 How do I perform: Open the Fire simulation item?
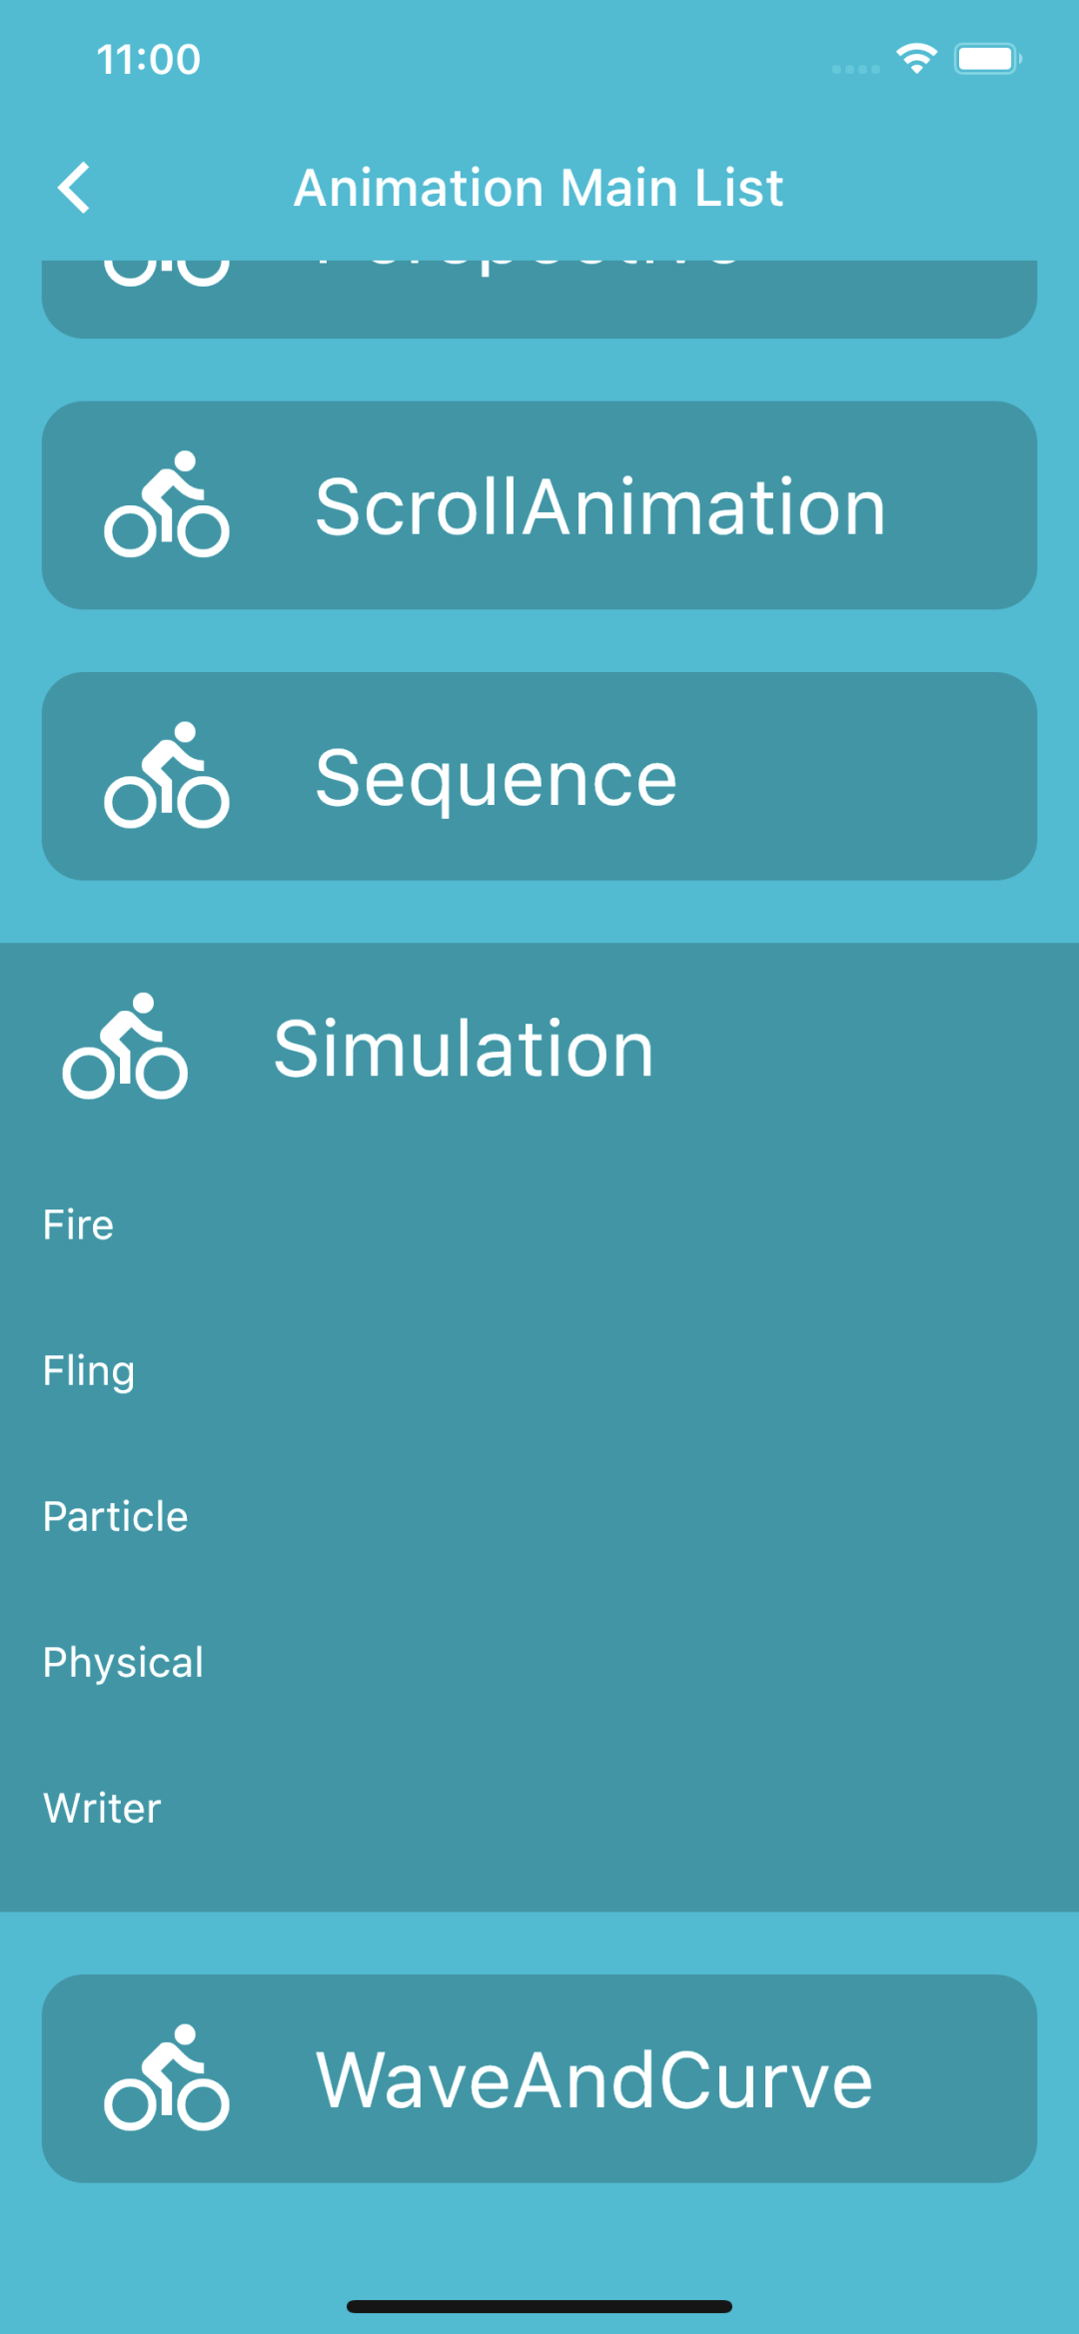(x=79, y=1225)
